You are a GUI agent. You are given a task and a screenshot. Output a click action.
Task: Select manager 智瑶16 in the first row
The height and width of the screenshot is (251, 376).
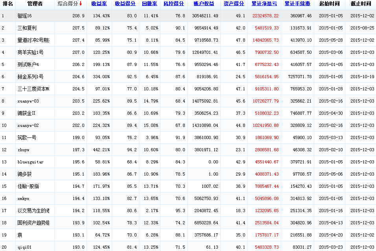(24, 16)
